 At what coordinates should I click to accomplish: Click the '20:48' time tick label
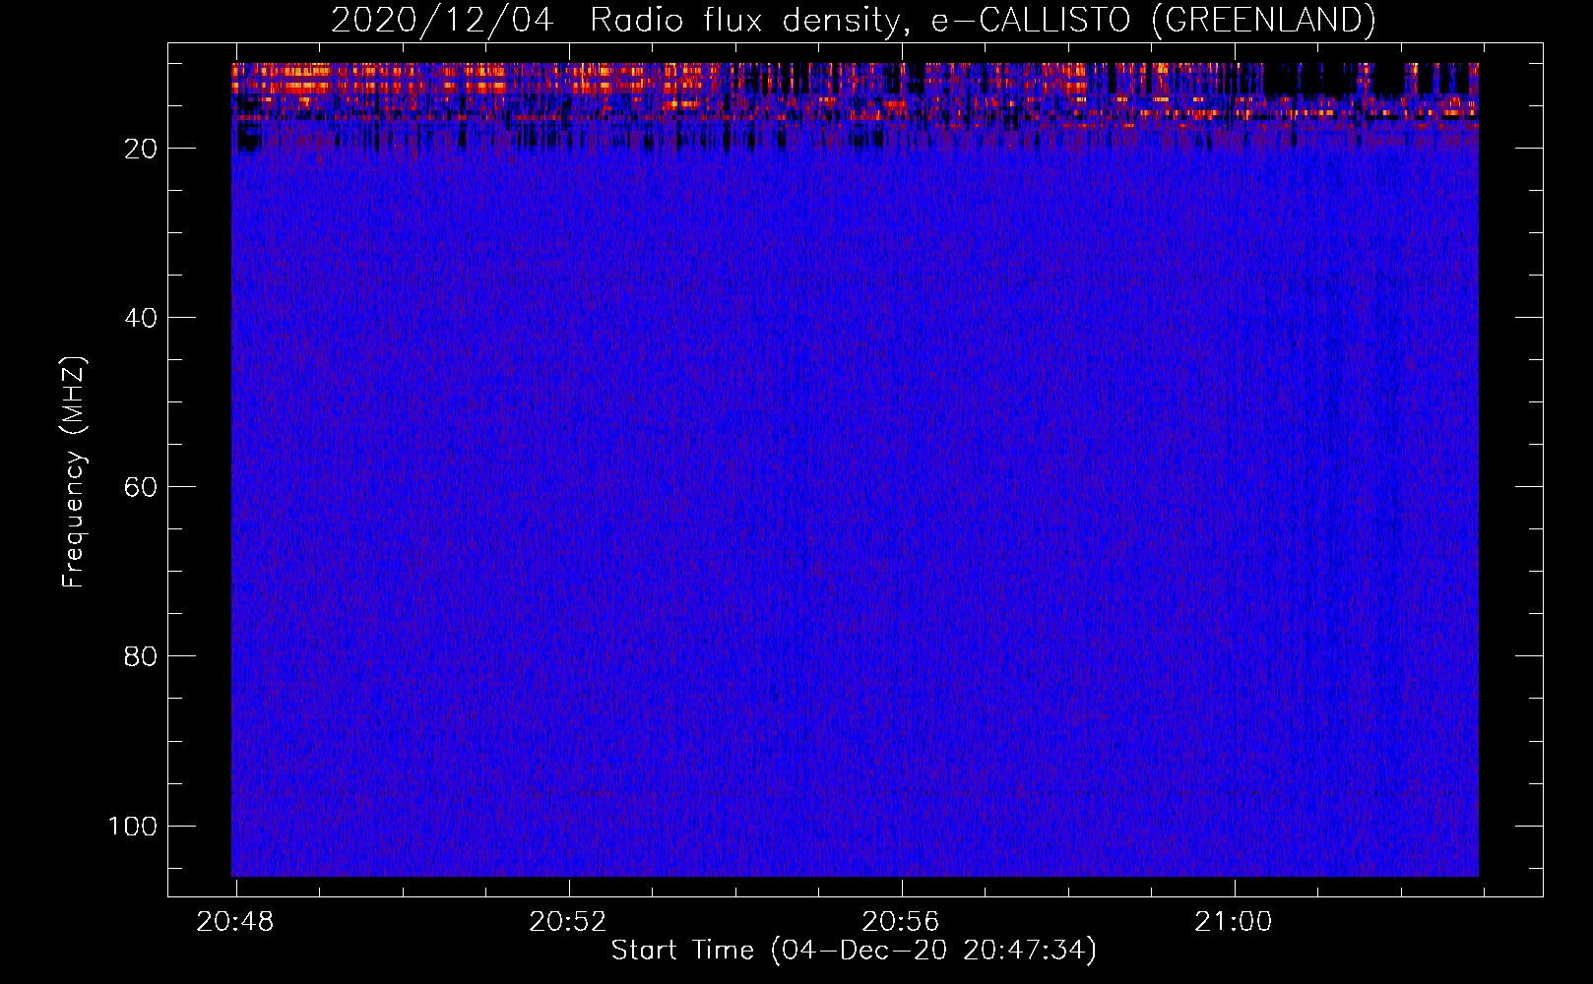(x=235, y=922)
